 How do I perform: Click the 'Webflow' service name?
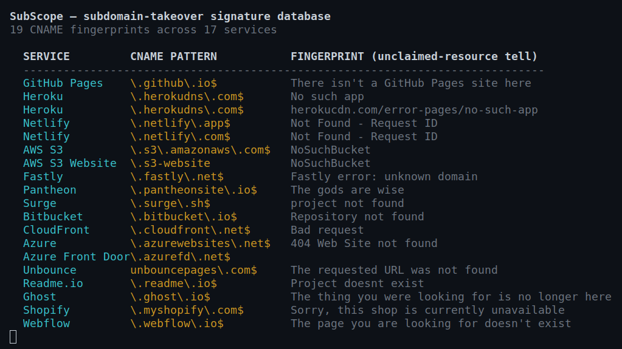coord(46,324)
